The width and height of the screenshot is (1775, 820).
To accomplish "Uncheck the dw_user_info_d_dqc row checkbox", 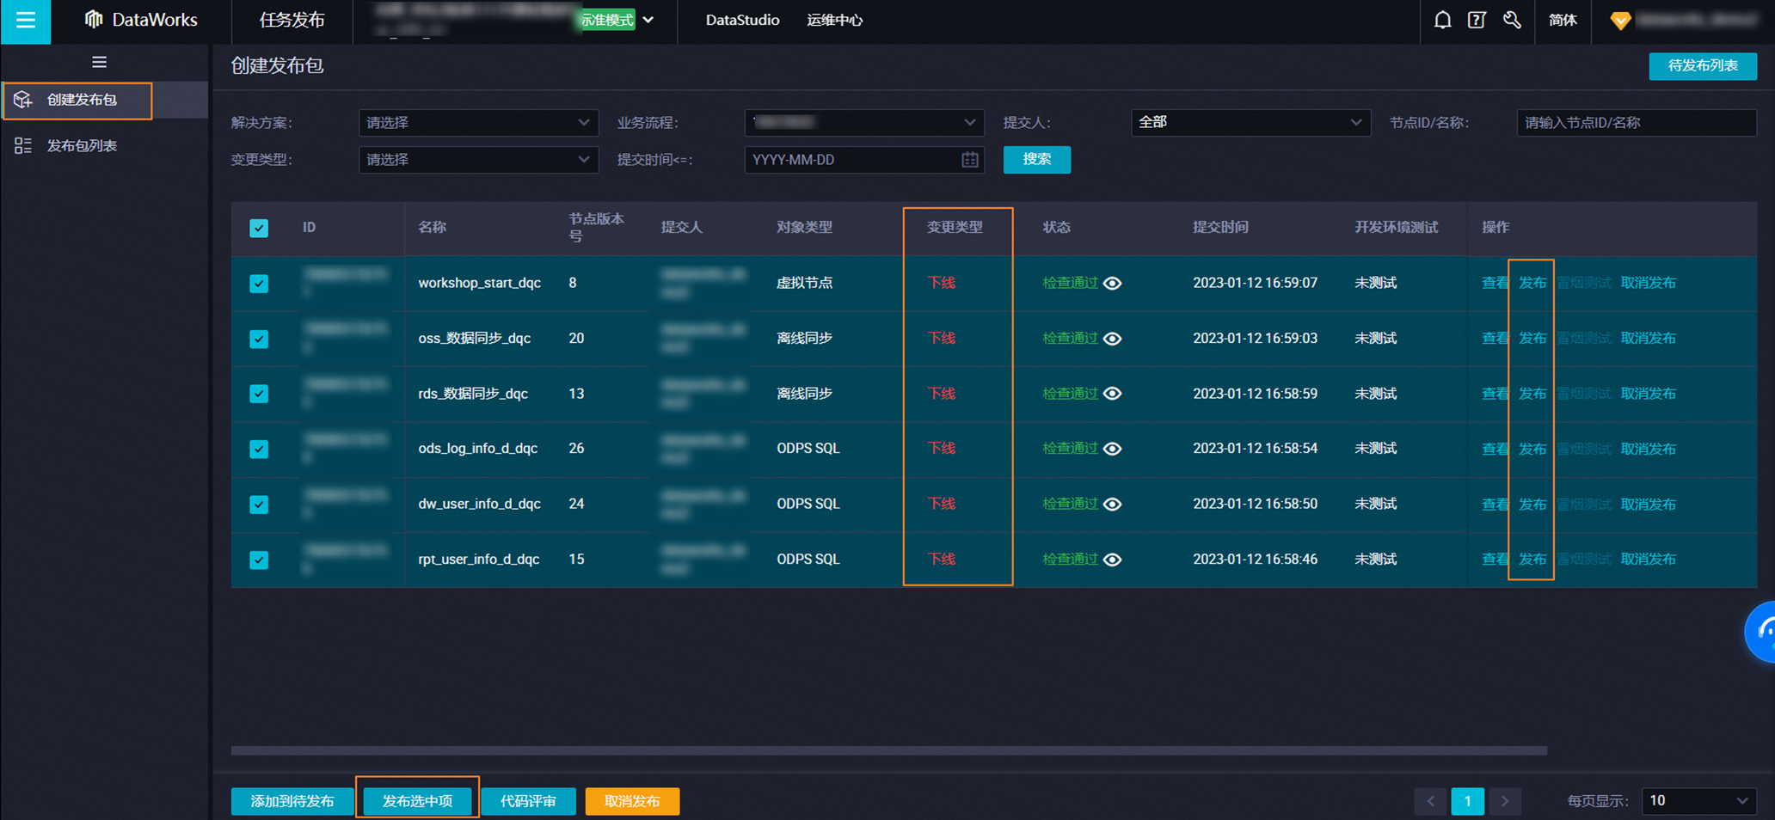I will tap(259, 505).
